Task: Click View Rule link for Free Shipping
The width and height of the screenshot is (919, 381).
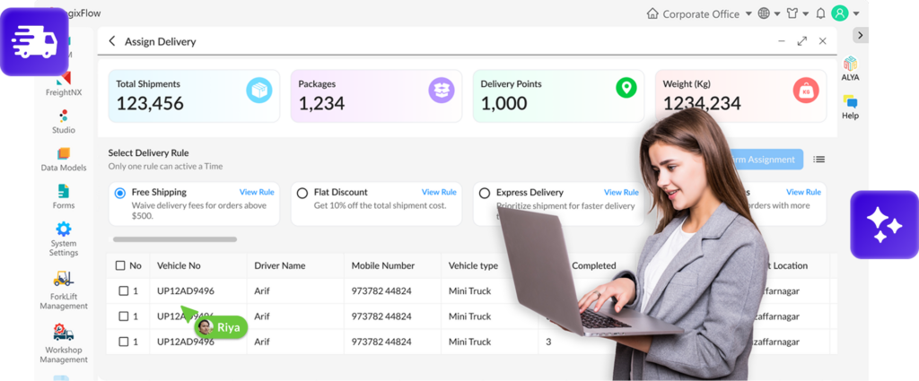Action: (257, 192)
